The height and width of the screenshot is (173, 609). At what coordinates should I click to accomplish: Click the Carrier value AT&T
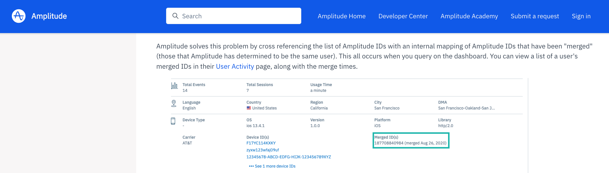point(187,143)
